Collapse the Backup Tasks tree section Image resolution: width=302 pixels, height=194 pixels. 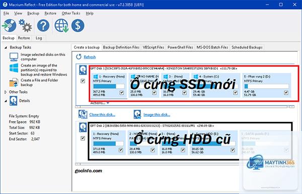6,47
